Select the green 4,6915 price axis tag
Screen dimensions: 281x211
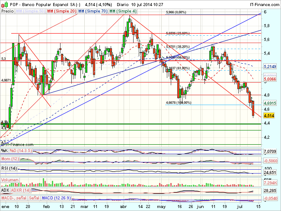point(269,103)
